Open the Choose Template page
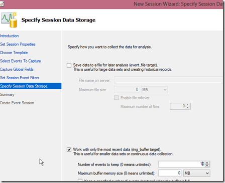225x183 pixels. tap(14, 53)
